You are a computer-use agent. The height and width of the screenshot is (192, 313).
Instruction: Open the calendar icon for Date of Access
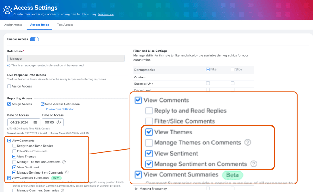(x=35, y=122)
